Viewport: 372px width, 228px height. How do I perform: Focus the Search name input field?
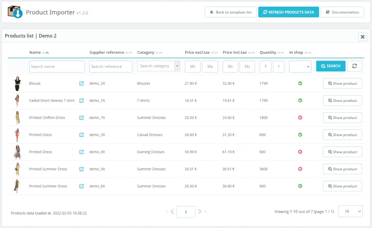[57, 67]
